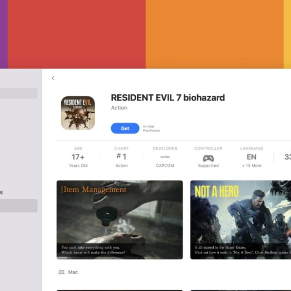Viewport: 291px width, 291px height.
Task: Select the app title RESIDENT EVIL 7 biohazard
Action: [x=168, y=97]
